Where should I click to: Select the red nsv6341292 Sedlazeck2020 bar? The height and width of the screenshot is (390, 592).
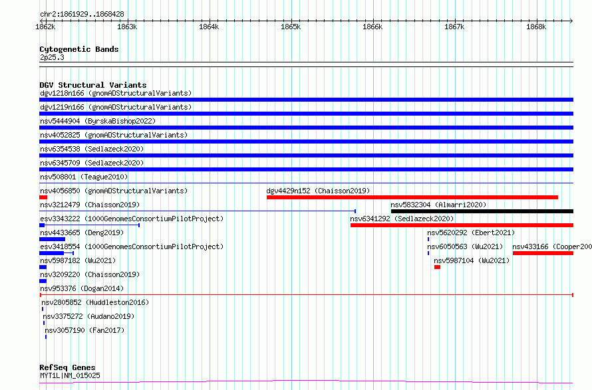point(462,225)
